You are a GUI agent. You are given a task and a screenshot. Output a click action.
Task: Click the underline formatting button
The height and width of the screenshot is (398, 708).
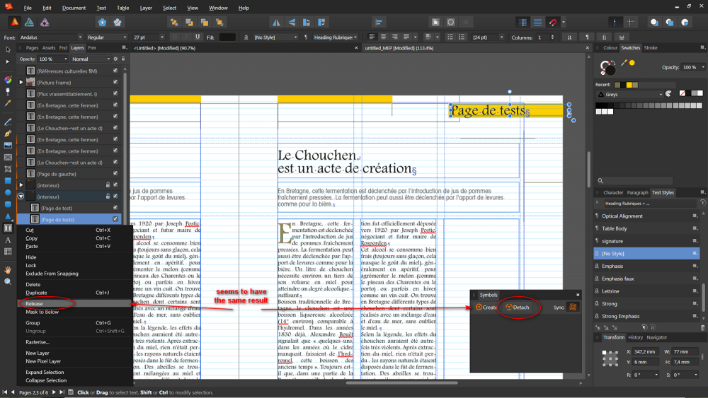click(x=198, y=37)
